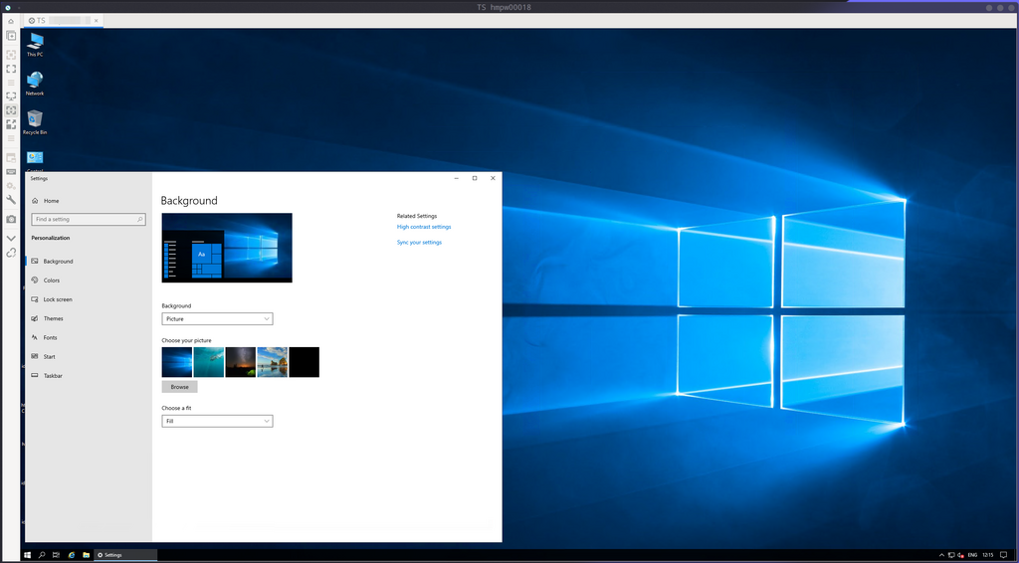Switch to the Themes settings page
The width and height of the screenshot is (1019, 563).
coord(53,318)
